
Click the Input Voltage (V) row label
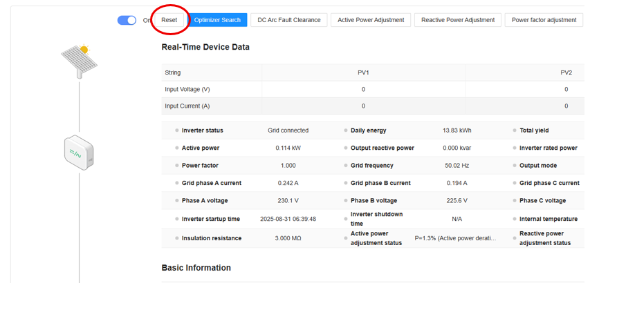pyautogui.click(x=187, y=89)
